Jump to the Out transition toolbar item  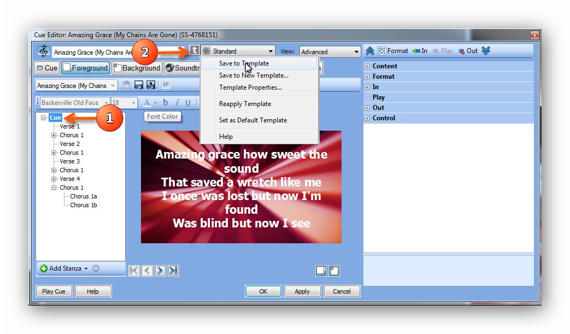[468, 51]
